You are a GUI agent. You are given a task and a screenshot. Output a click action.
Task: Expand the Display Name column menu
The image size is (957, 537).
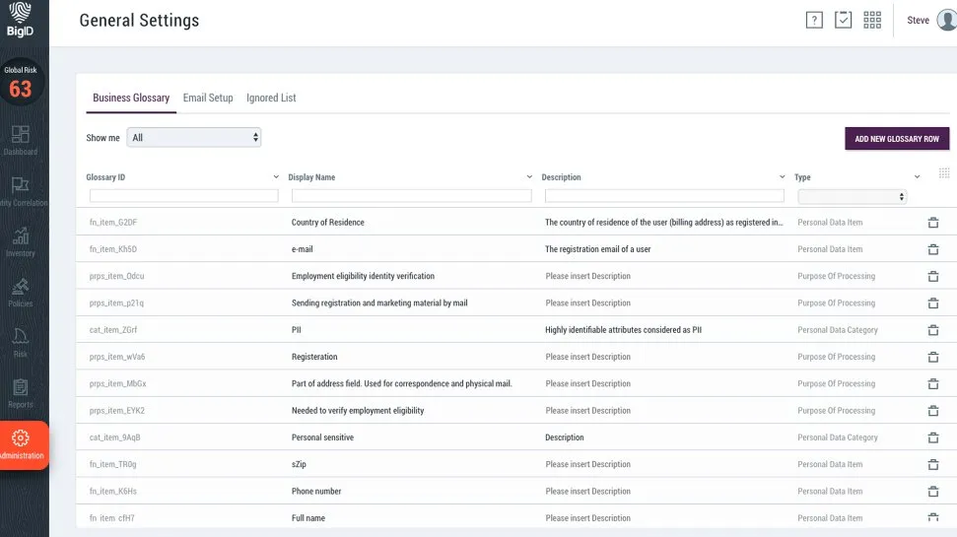point(530,177)
